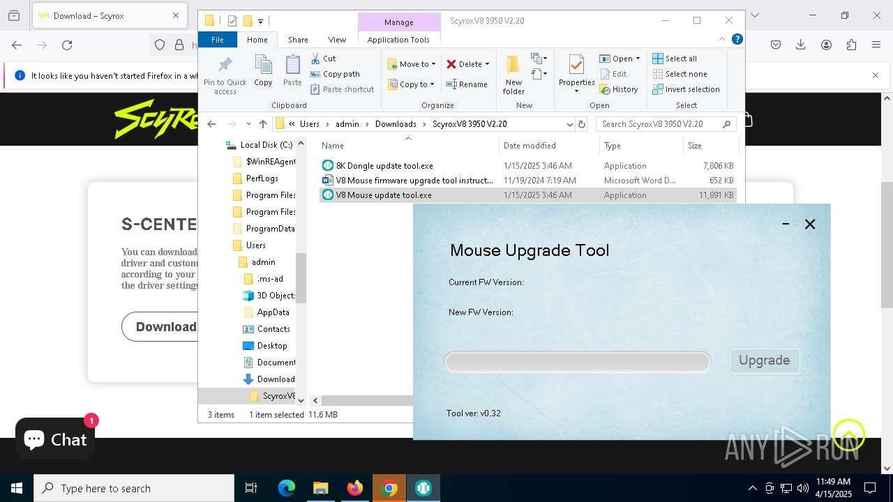
Task: Switch to the View ribbon tab
Action: tap(337, 40)
